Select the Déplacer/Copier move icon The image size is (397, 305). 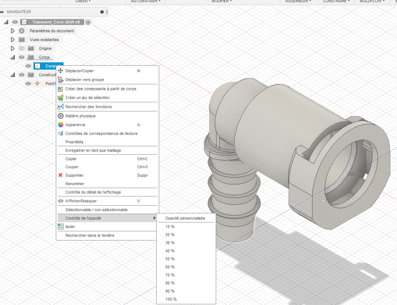click(x=60, y=71)
